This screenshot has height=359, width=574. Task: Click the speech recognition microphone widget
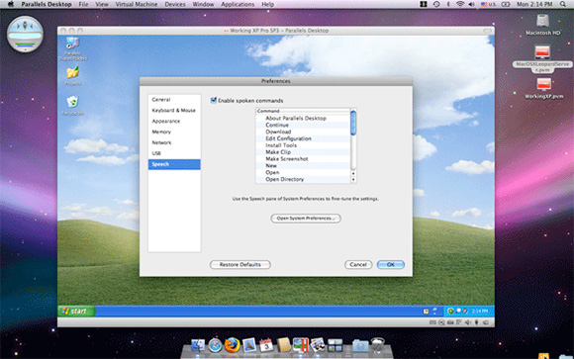coord(26,34)
